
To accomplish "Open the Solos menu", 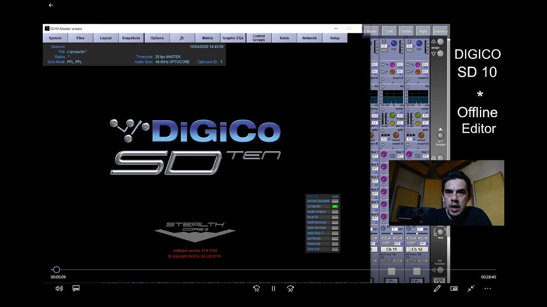I will pyautogui.click(x=284, y=38).
